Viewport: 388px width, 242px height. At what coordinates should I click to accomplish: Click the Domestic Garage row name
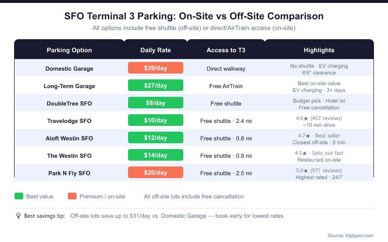[x=69, y=68]
